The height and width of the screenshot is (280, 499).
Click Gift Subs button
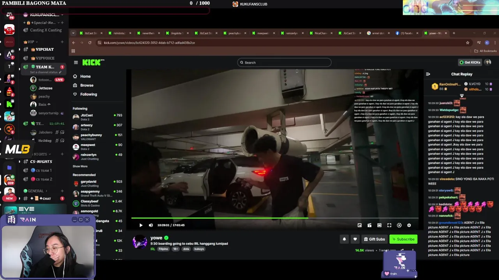point(374,239)
